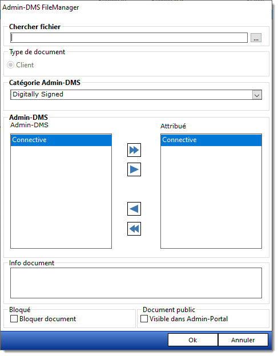Click inside the Info document text area
Screen dimensions: 278x356
(136, 283)
